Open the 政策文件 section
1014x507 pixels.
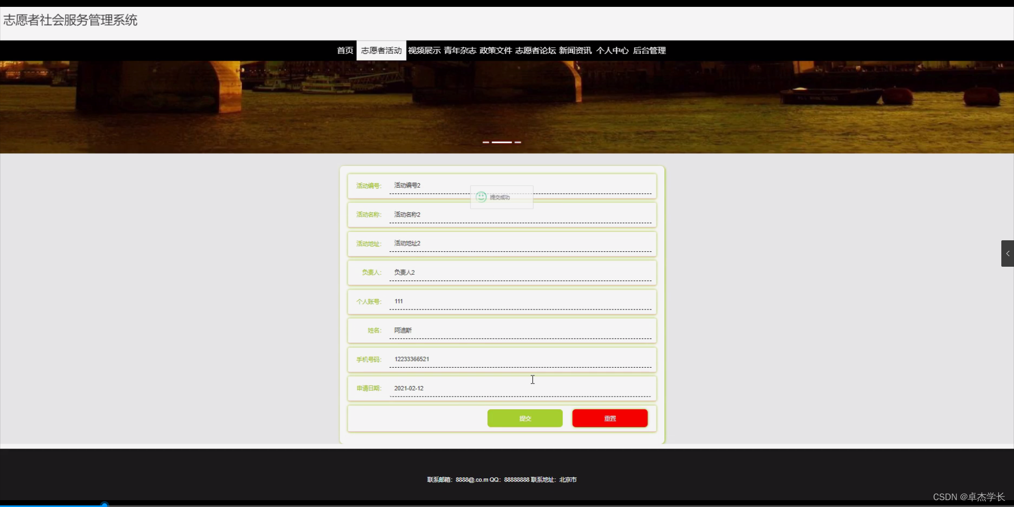(x=495, y=50)
